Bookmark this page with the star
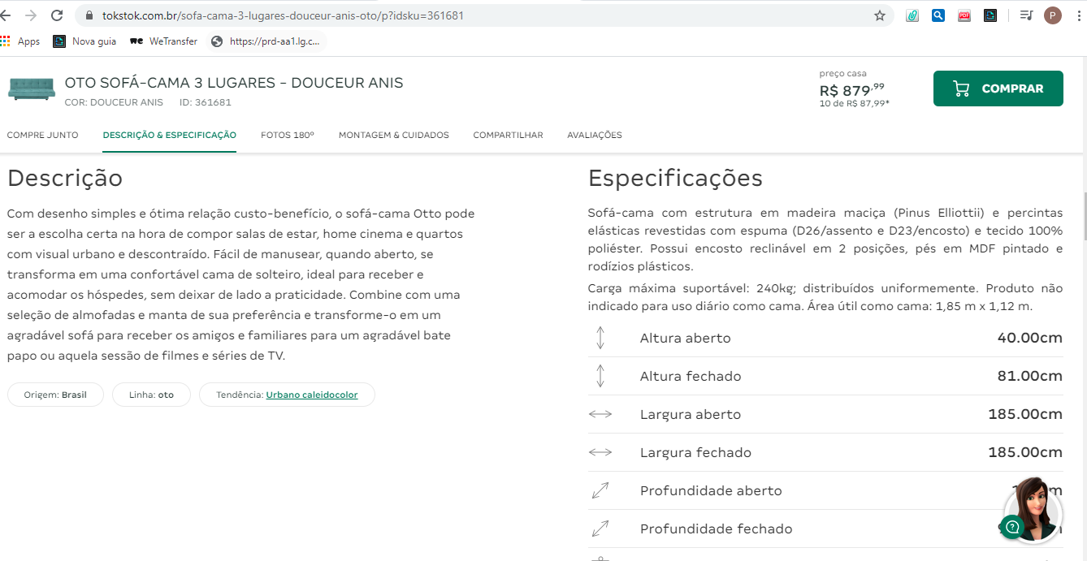 point(879,15)
